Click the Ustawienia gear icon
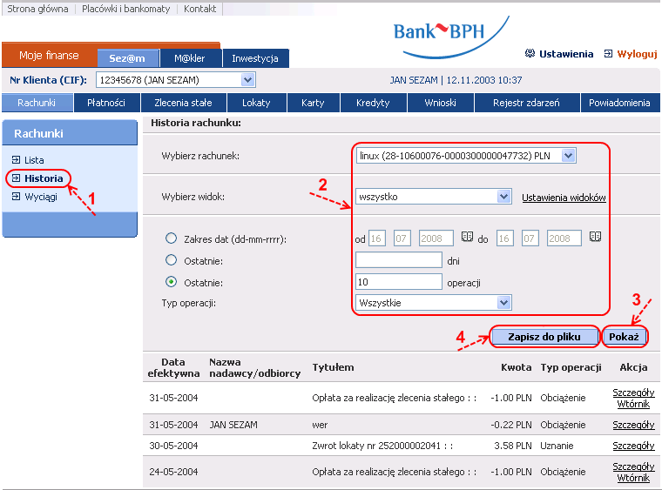Viewport: 662px width, 490px height. click(x=530, y=54)
